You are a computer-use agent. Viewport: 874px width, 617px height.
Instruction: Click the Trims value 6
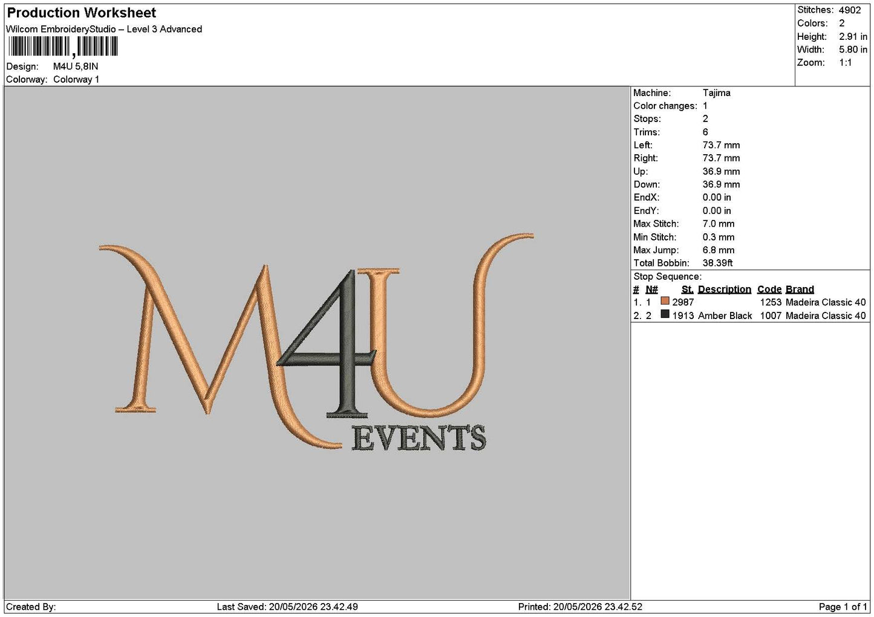pos(705,132)
